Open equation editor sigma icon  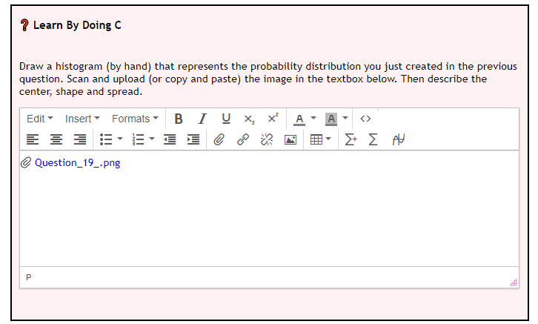[373, 139]
